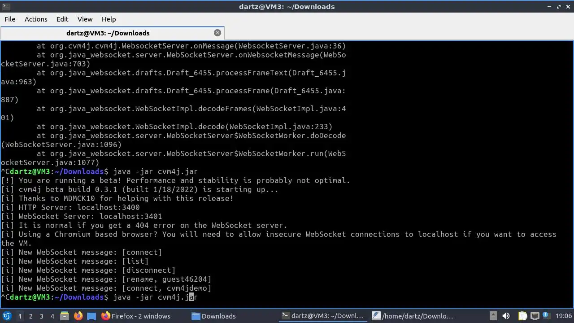Click the 'Thanks to MDMCK10' line
Image resolution: width=574 pixels, height=323 pixels.
point(117,198)
